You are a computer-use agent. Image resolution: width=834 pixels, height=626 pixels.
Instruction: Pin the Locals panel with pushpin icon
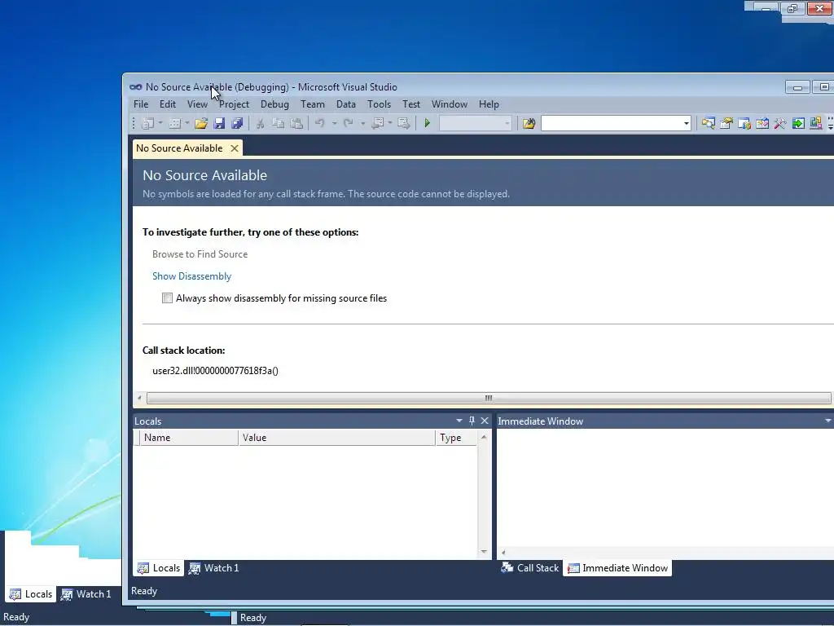(472, 421)
